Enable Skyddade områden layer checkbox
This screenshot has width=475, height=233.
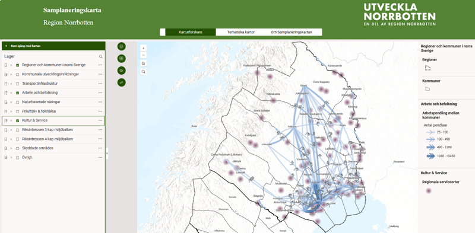pyautogui.click(x=18, y=148)
